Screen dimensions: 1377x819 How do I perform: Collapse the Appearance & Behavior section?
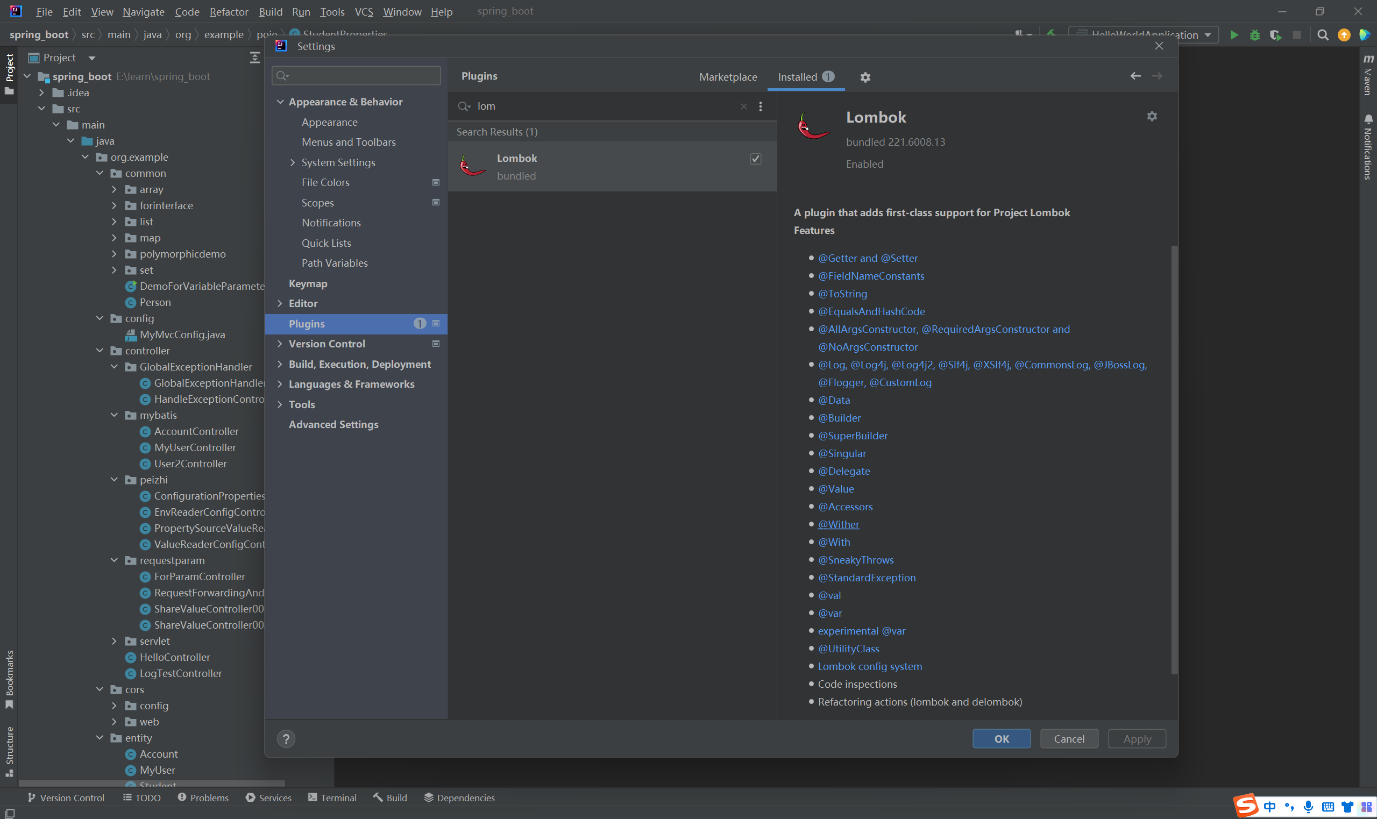[x=280, y=102]
